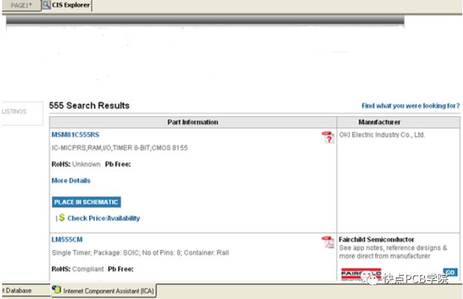
Task: Click IC-MICPRS,RAM,I/O,TIMER description text
Action: [x=120, y=147]
